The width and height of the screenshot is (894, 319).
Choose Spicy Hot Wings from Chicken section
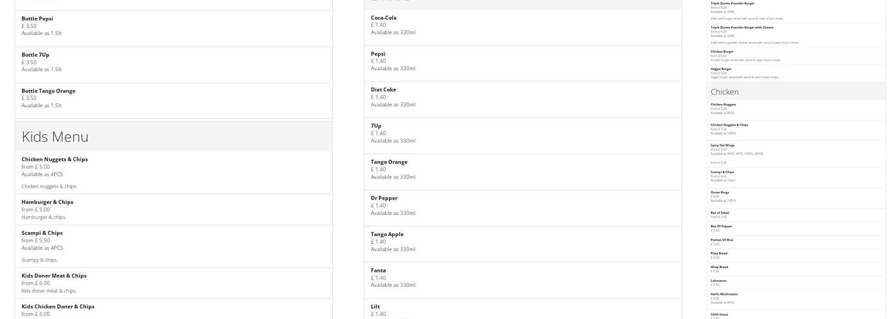pos(722,145)
